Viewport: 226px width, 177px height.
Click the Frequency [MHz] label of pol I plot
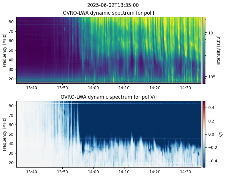pyautogui.click(x=5, y=50)
